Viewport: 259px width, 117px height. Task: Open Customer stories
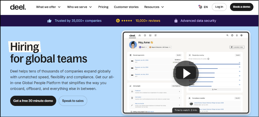126,7
